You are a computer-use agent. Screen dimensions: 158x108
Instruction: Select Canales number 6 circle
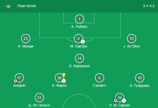click(100, 78)
